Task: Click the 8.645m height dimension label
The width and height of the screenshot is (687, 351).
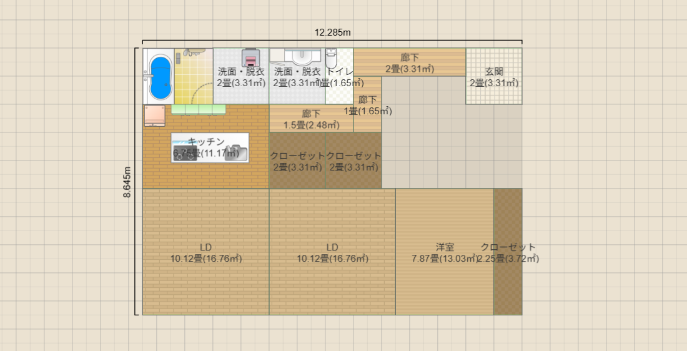Action: [127, 182]
